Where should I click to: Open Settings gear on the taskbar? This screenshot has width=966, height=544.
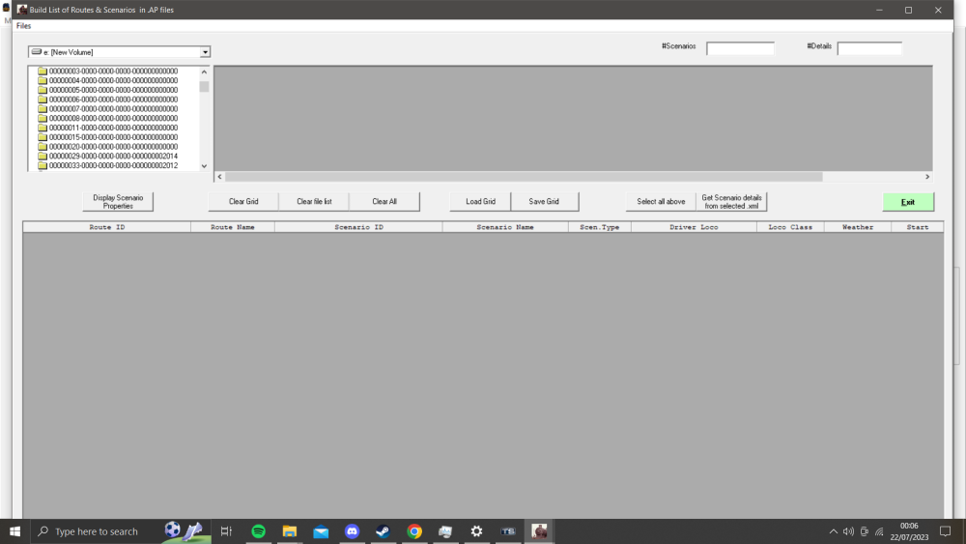[477, 531]
